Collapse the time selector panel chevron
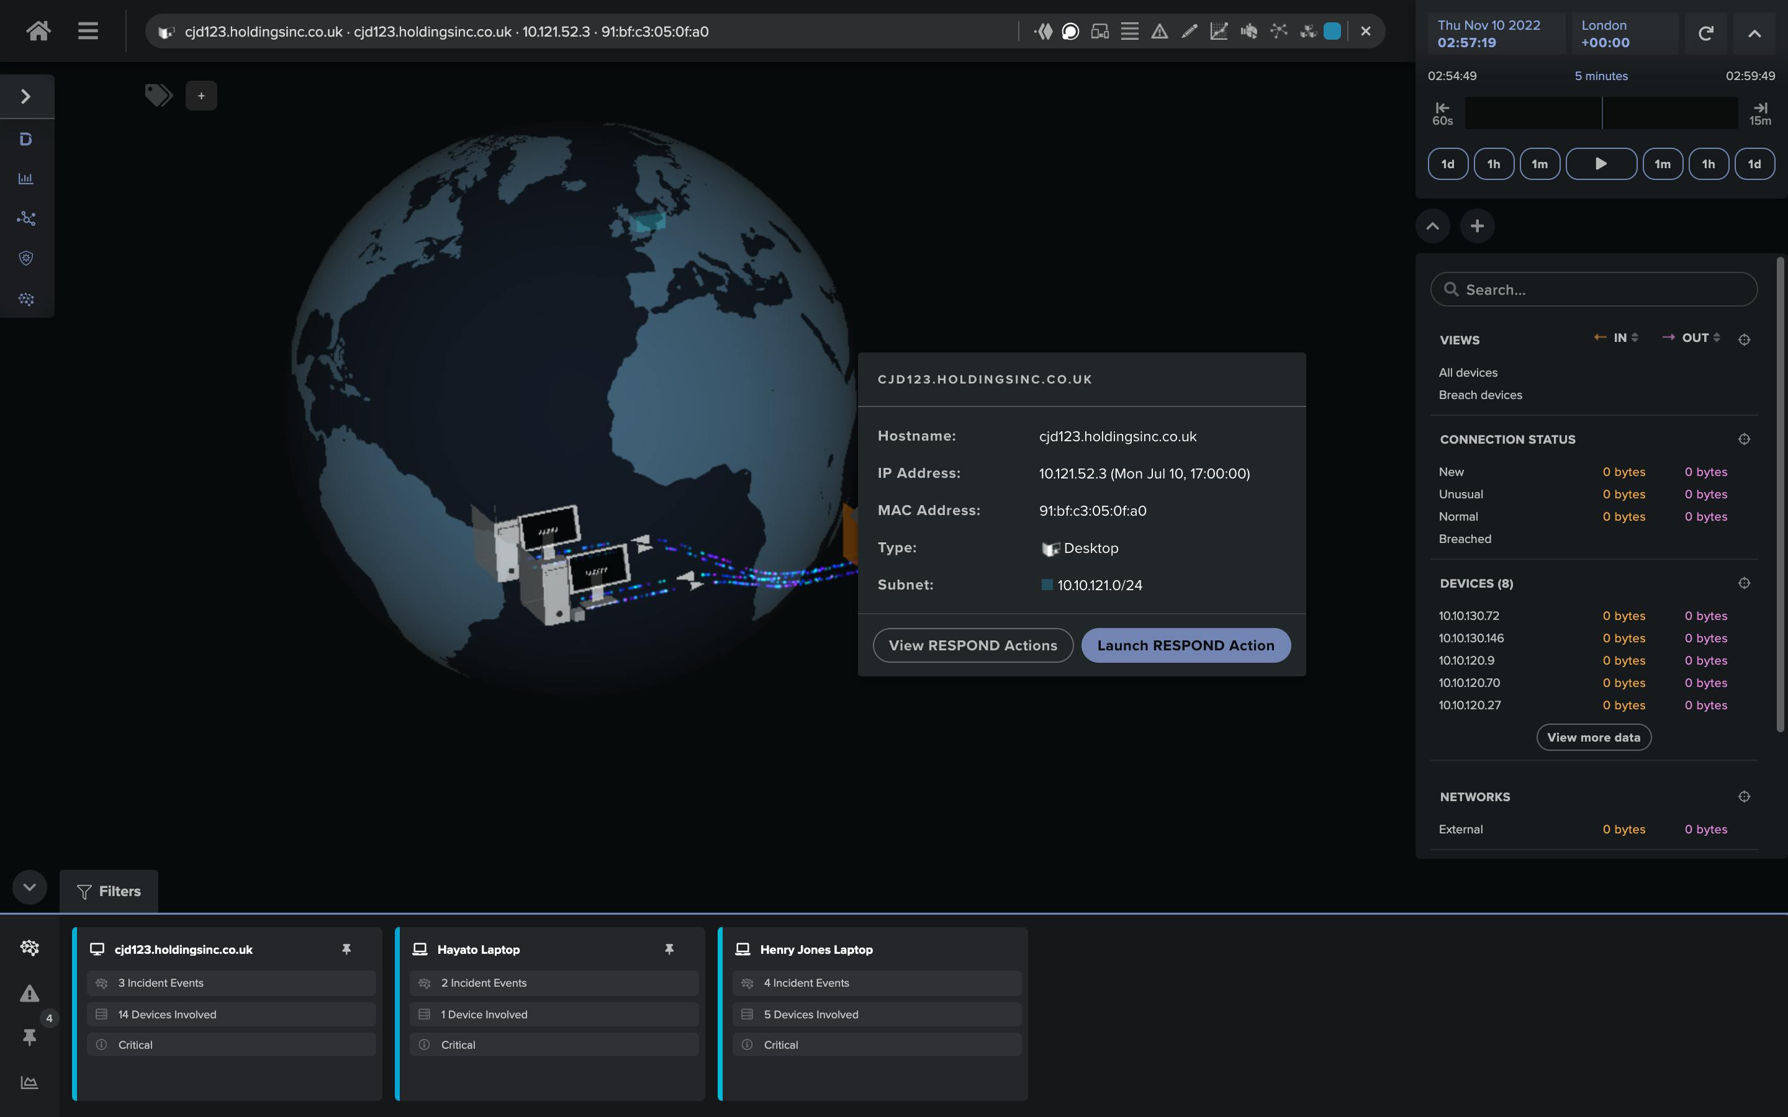Screen dimensions: 1788x1117 pyautogui.click(x=1754, y=34)
